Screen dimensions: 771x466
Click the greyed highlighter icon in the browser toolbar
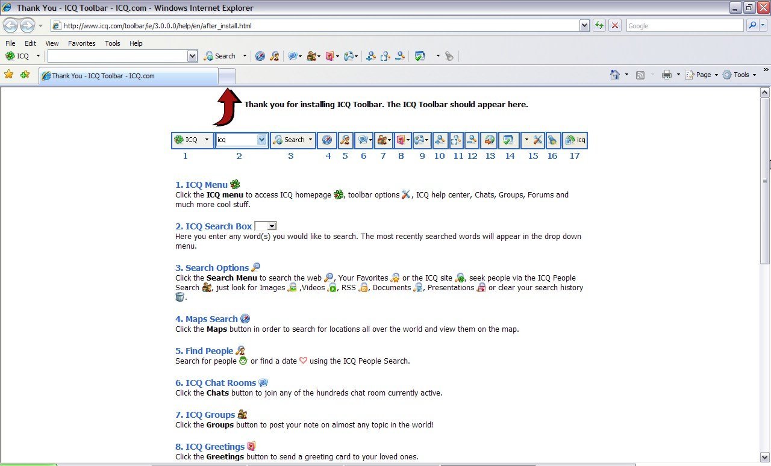[x=449, y=56]
